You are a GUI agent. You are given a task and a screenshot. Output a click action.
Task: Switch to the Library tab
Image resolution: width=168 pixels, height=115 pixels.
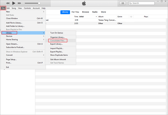coord(65,12)
